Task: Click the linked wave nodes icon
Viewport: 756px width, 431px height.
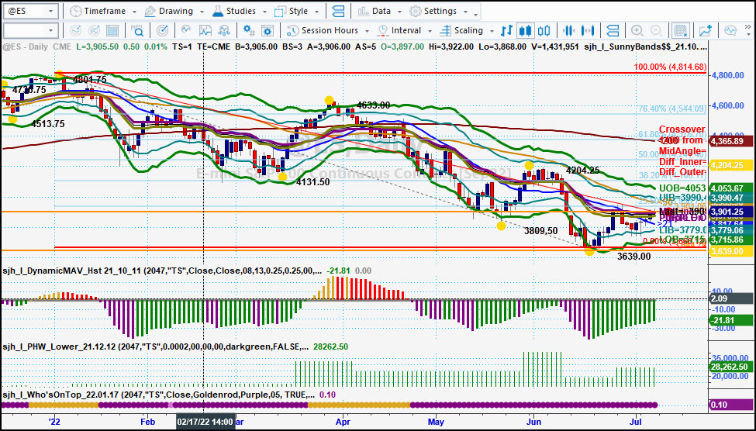Action: coord(224,31)
